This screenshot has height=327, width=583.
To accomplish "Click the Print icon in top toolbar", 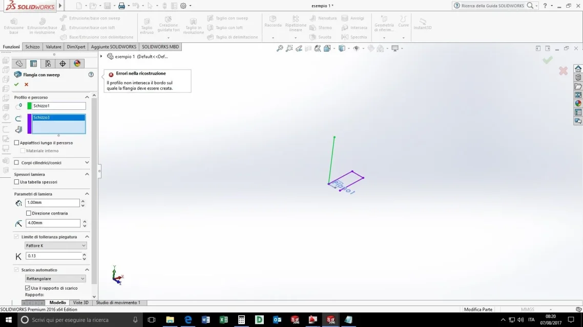I will [x=121, y=6].
